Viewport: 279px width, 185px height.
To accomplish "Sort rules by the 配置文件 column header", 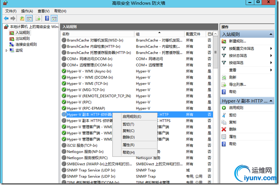I will [195, 34].
